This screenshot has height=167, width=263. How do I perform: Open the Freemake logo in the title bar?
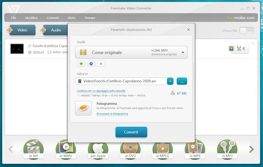[14, 9]
